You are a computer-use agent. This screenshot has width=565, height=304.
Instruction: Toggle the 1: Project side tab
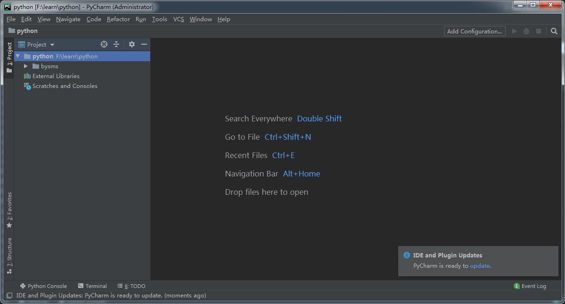tap(9, 58)
